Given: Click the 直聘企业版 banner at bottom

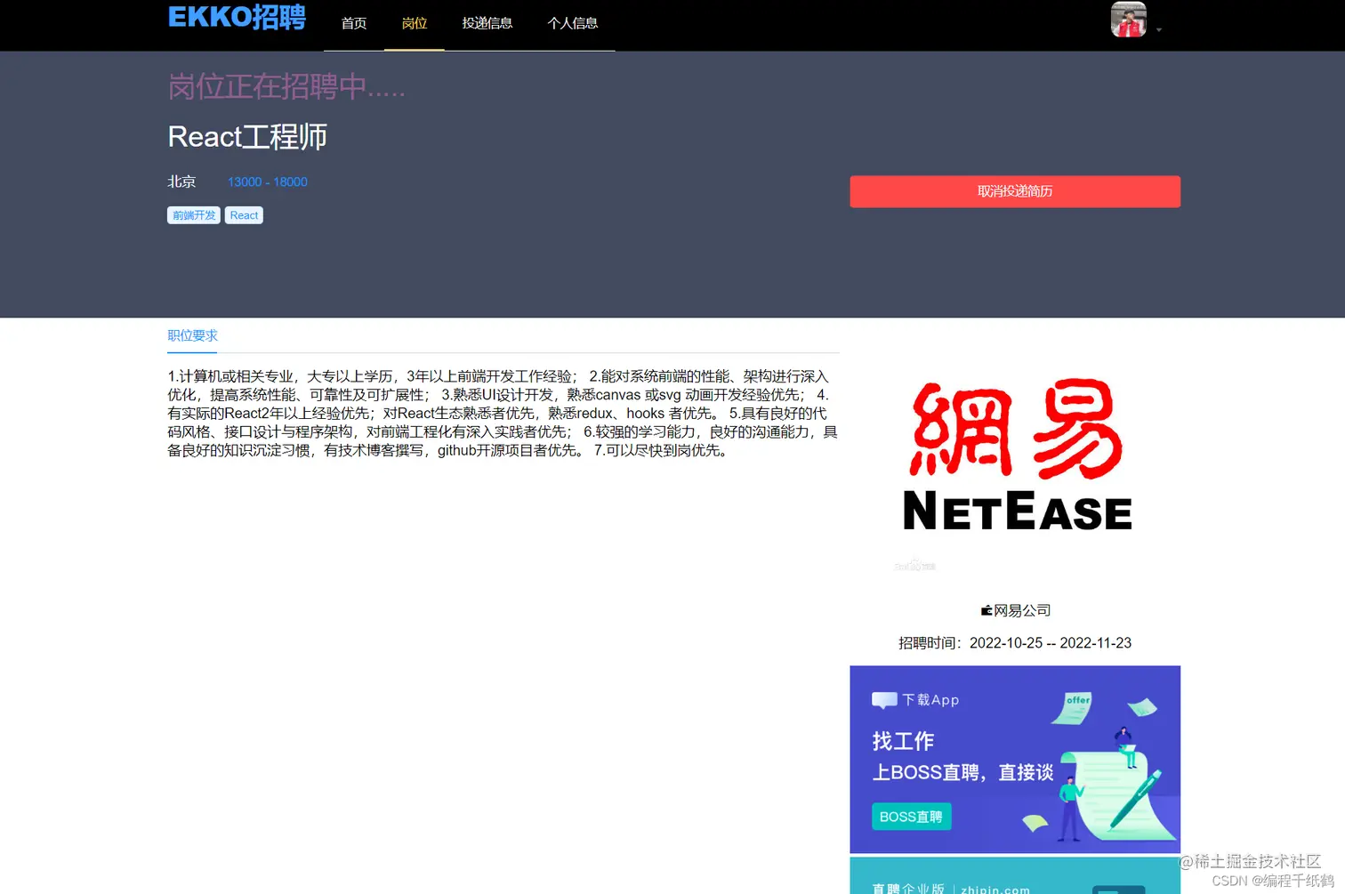Looking at the screenshot, I should tap(1015, 876).
